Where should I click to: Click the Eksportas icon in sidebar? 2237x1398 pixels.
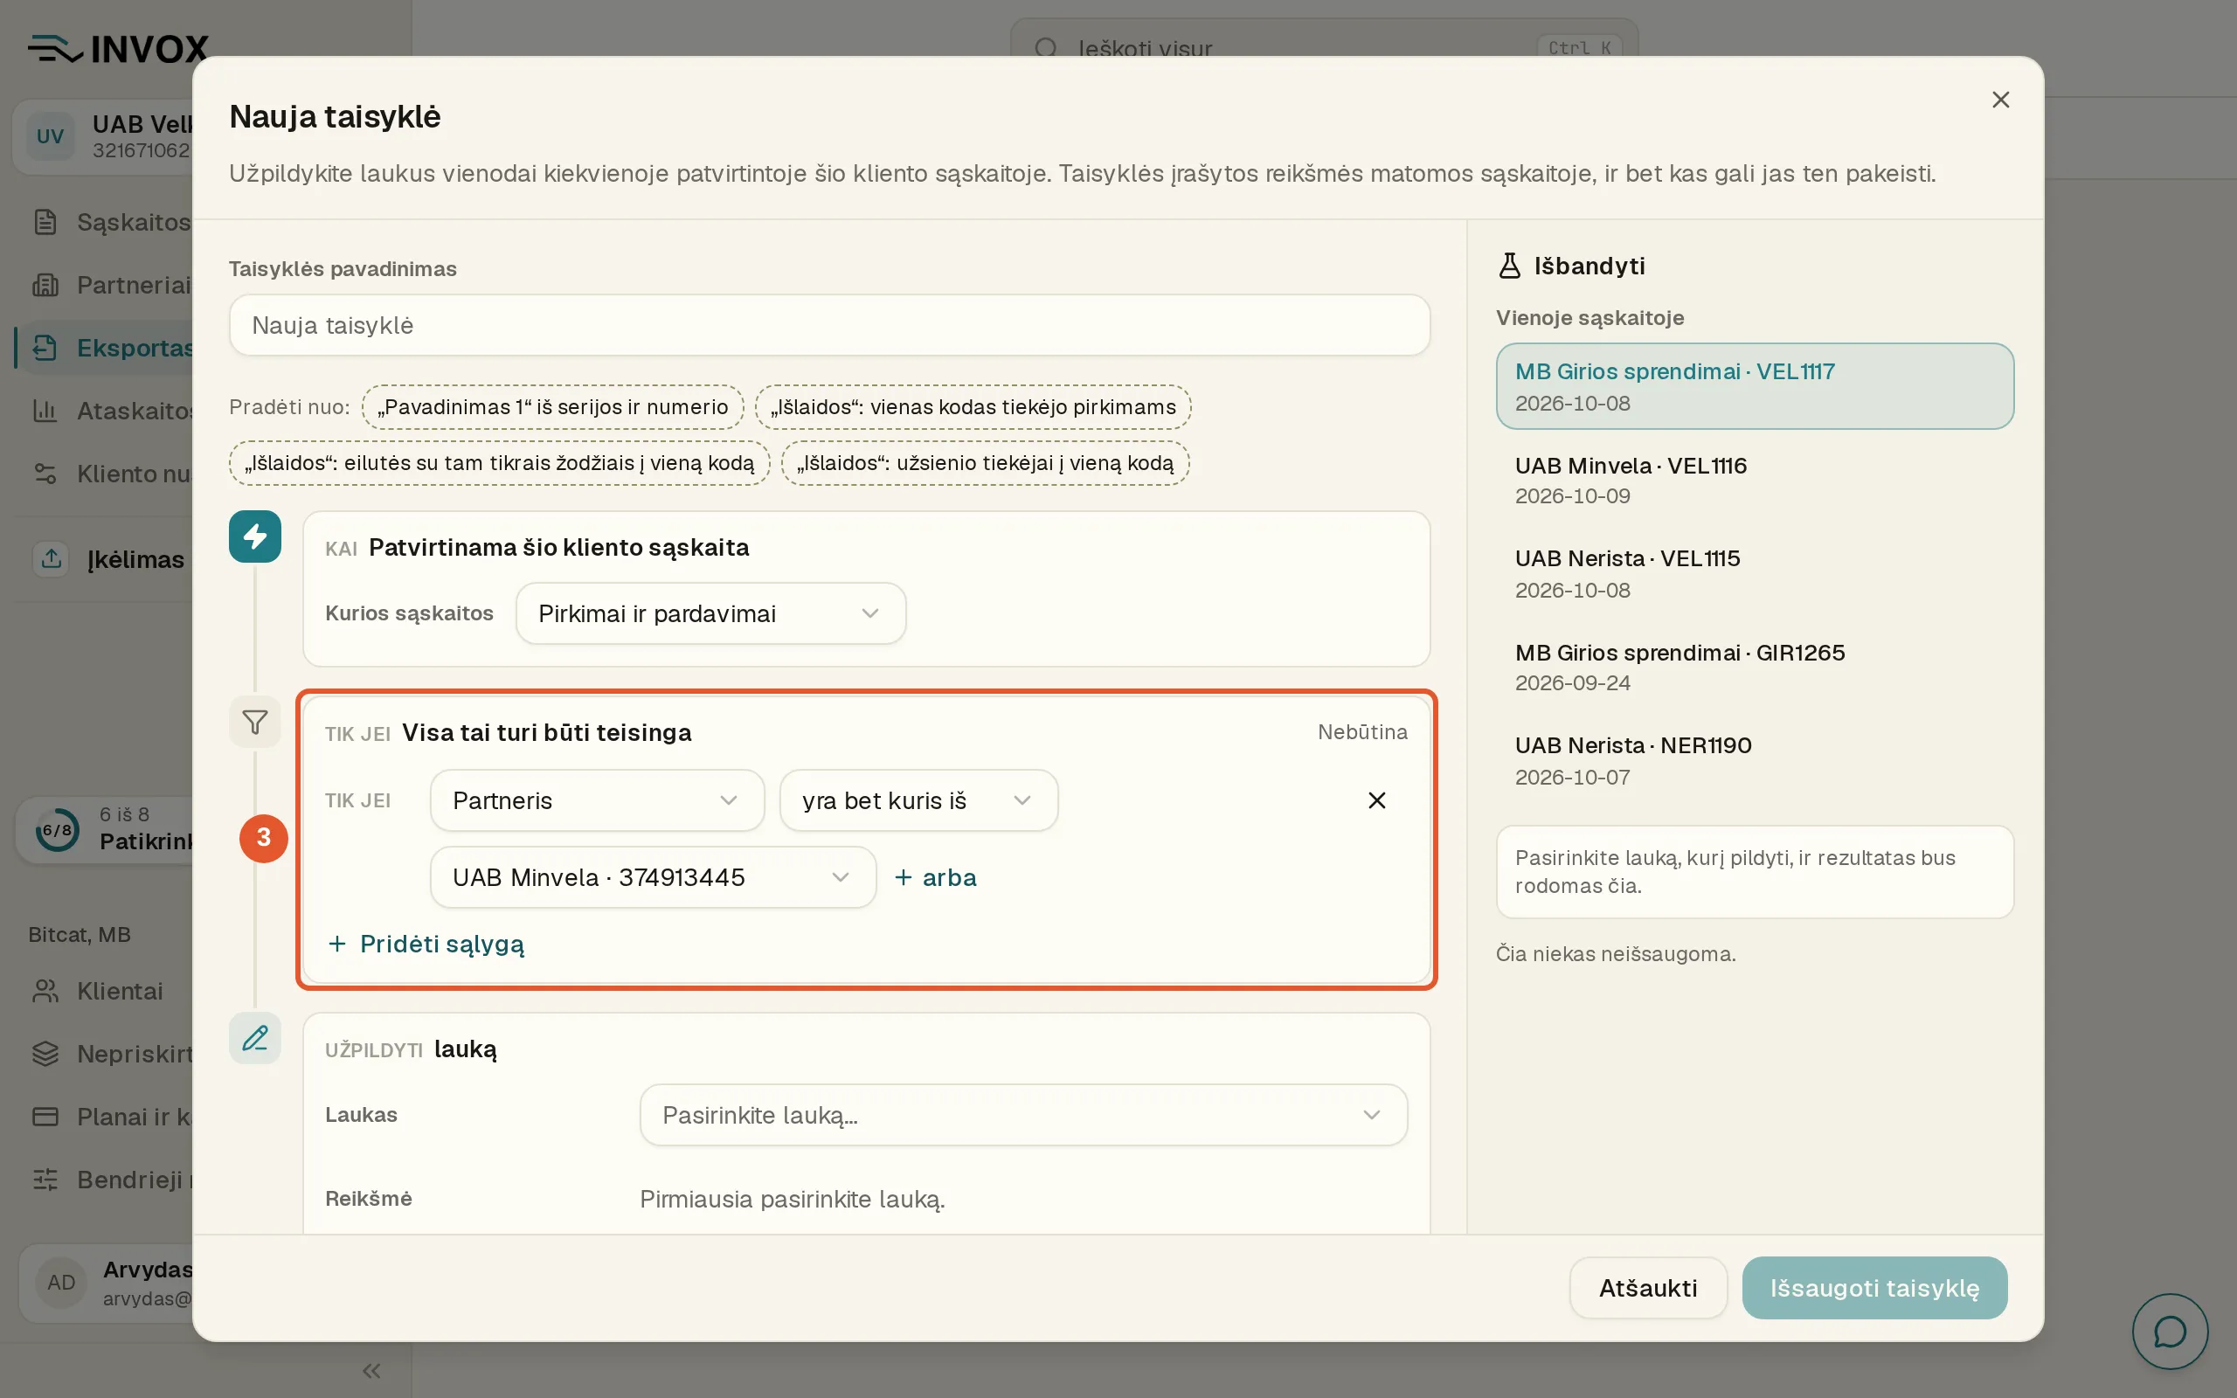coord(45,348)
